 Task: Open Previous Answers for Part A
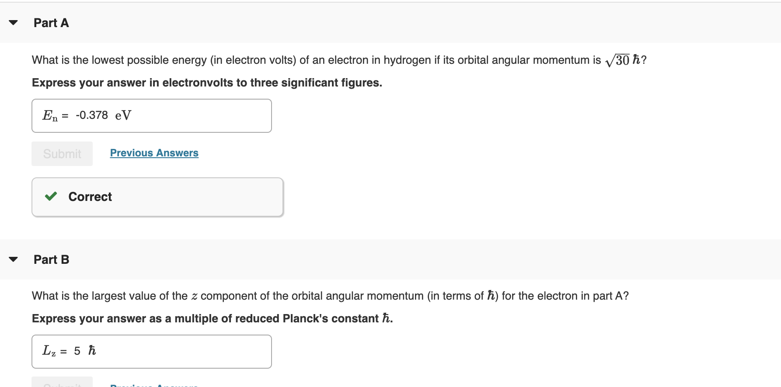click(x=154, y=153)
